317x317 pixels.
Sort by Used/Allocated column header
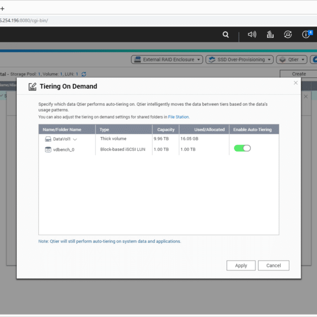pyautogui.click(x=204, y=130)
